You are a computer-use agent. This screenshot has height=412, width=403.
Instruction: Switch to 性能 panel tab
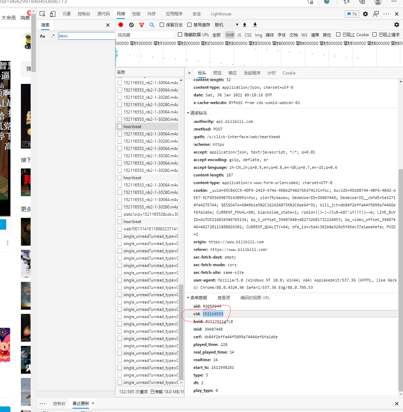[x=136, y=14]
